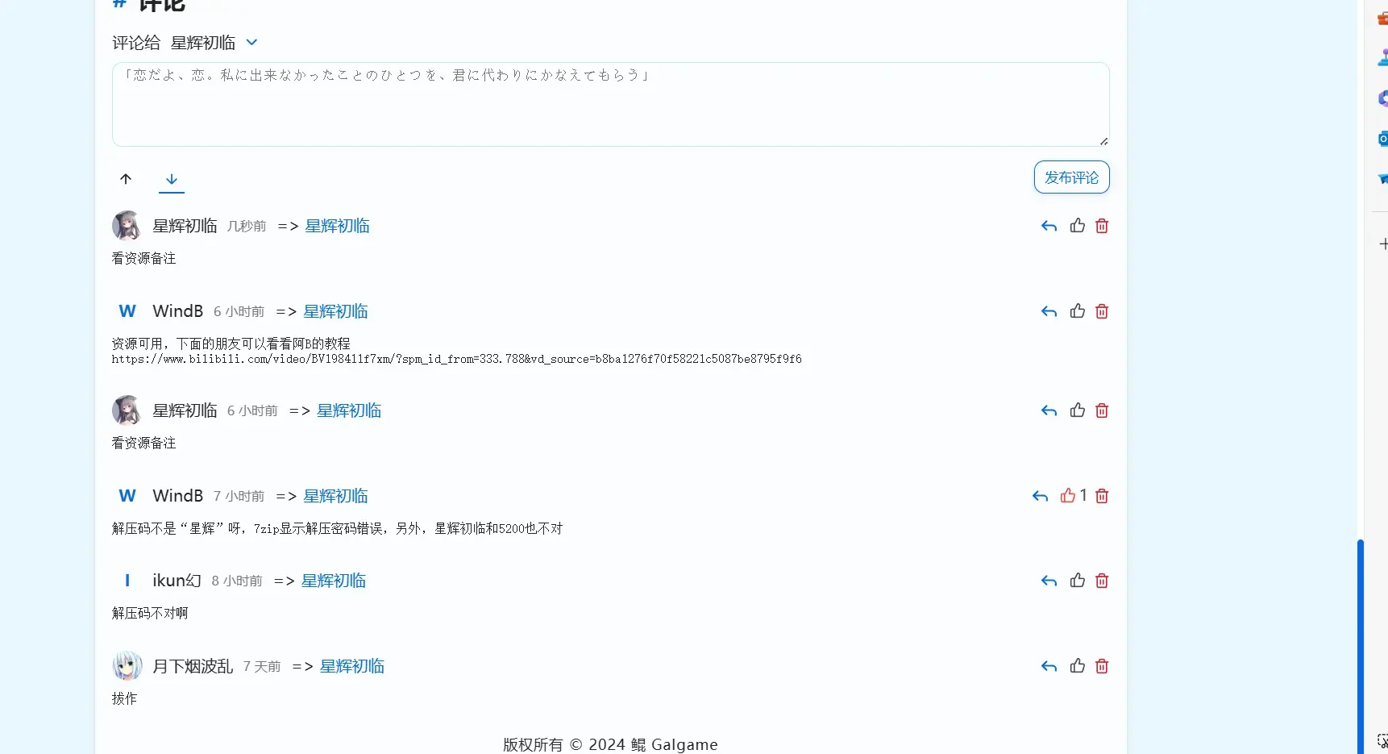Delete WindB's 6 小时前 comment
This screenshot has height=754, width=1388.
point(1102,311)
